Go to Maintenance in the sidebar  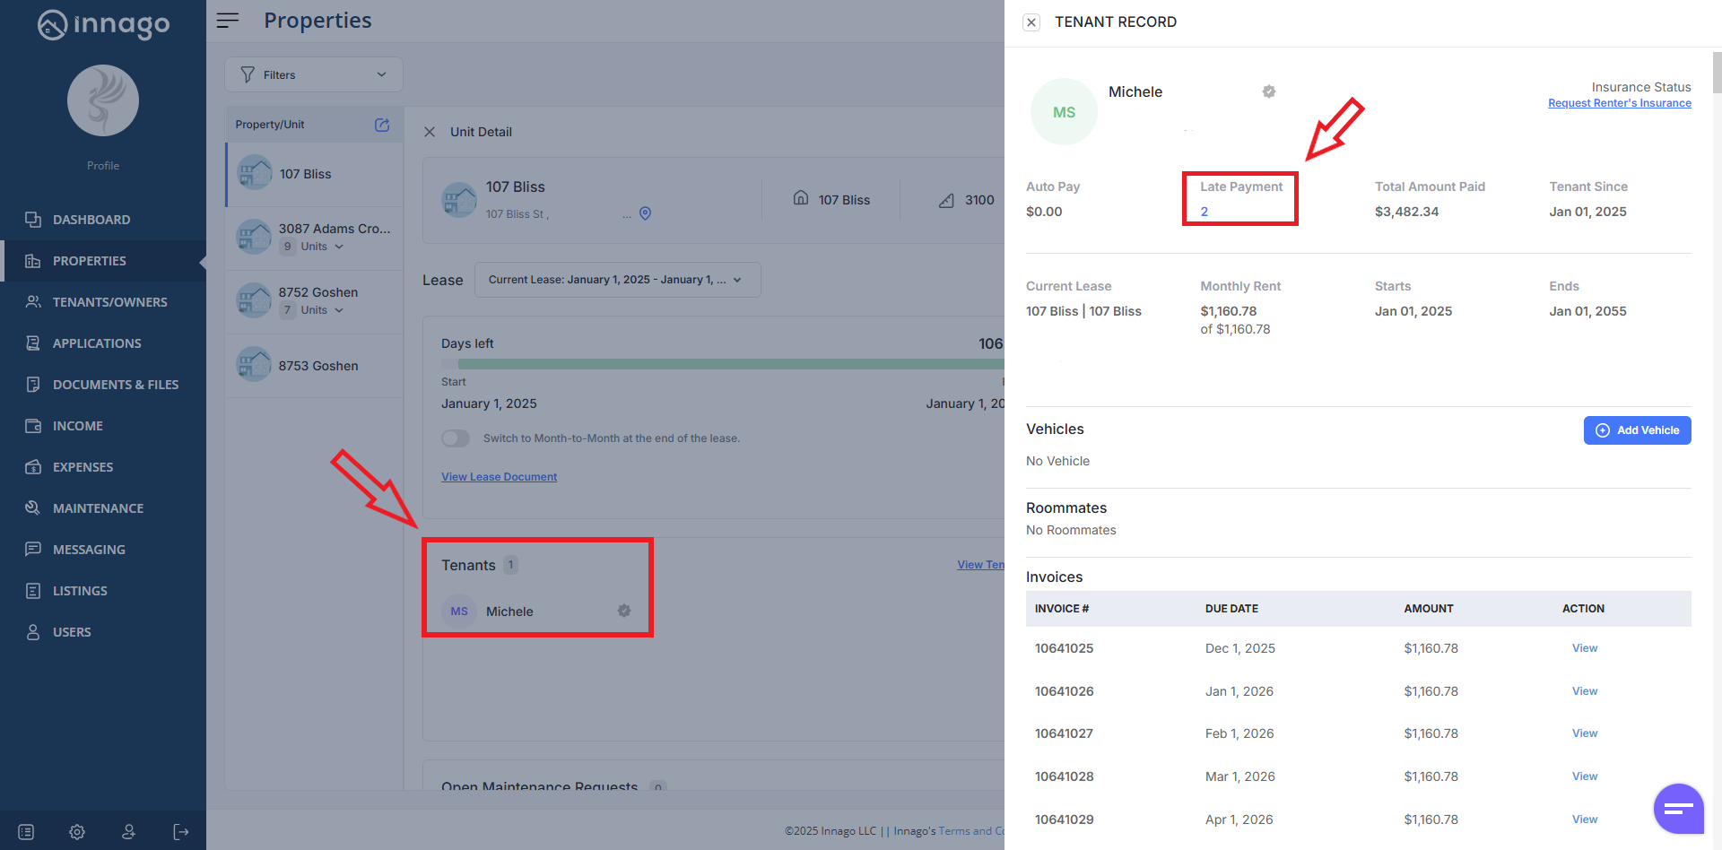pos(98,508)
